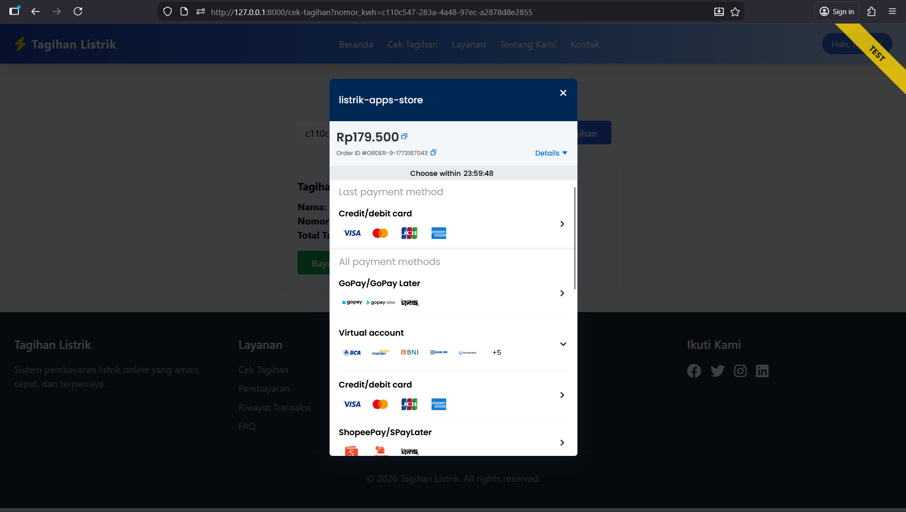Viewport: 906px width, 512px height.
Task: Copy the Order ID icon
Action: tap(433, 152)
